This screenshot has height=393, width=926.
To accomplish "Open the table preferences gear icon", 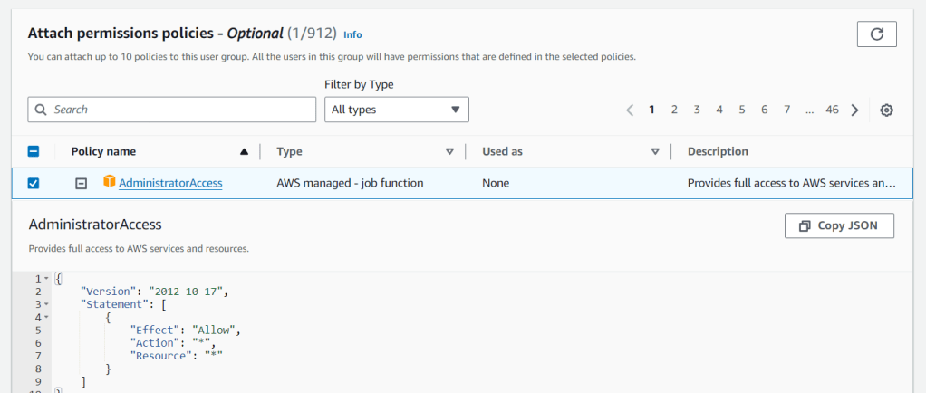I will [x=886, y=110].
